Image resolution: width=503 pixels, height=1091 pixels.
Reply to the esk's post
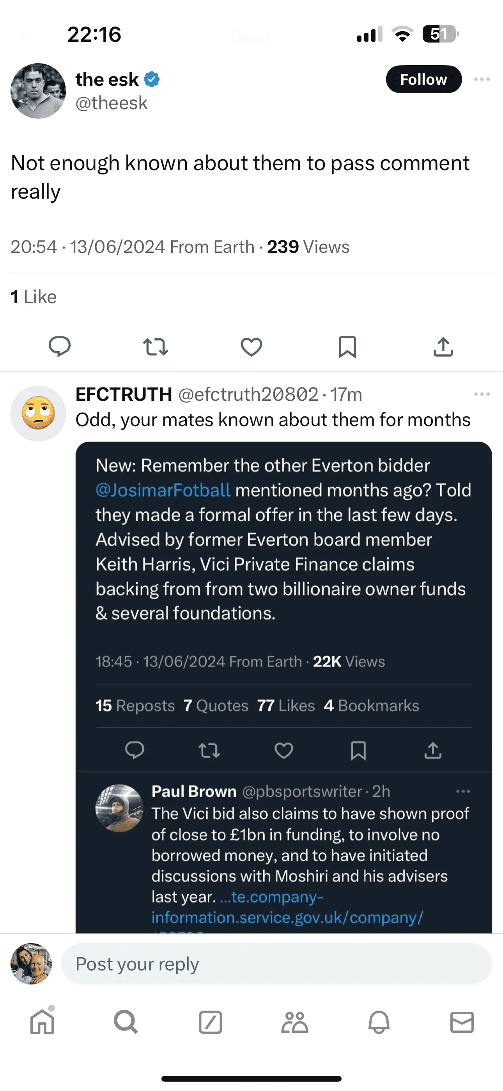pos(59,347)
